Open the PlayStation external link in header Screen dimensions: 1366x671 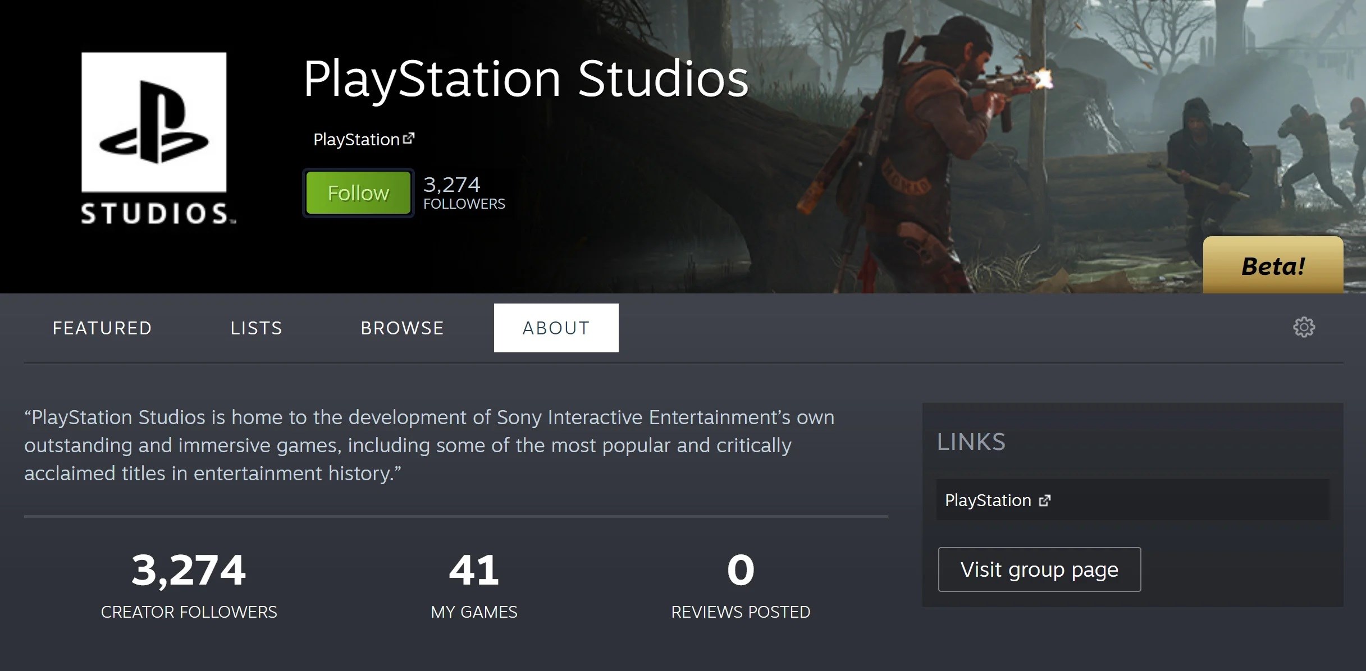pyautogui.click(x=364, y=139)
